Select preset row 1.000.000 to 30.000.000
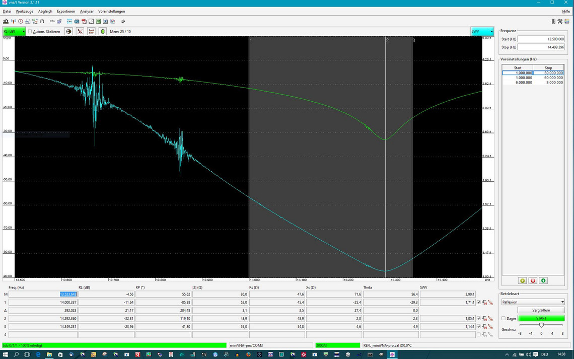574x359 pixels. [533, 73]
